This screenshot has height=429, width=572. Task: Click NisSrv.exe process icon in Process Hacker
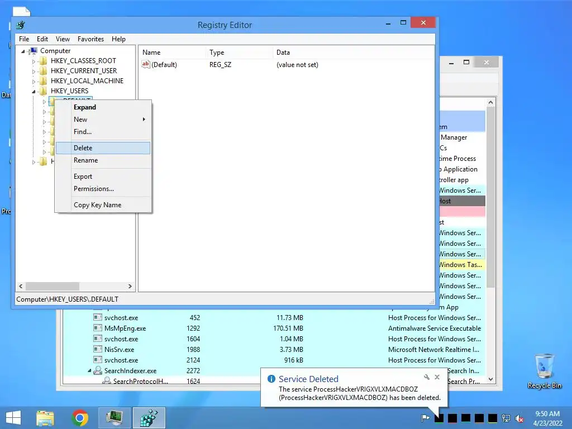97,349
